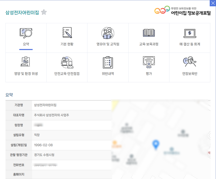
Task: Click the 원장명 row label
Action: click(x=19, y=125)
